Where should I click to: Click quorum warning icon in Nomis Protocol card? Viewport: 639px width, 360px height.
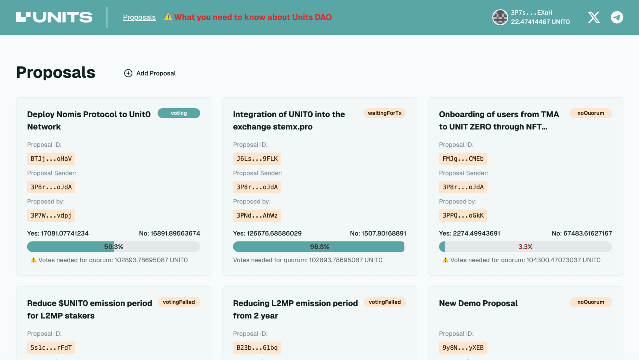34,260
